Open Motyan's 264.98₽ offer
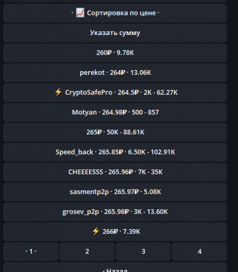 click(x=115, y=113)
